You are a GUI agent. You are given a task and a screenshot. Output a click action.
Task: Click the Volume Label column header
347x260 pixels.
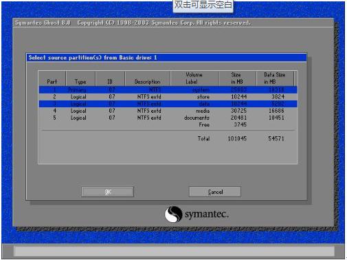click(x=194, y=78)
